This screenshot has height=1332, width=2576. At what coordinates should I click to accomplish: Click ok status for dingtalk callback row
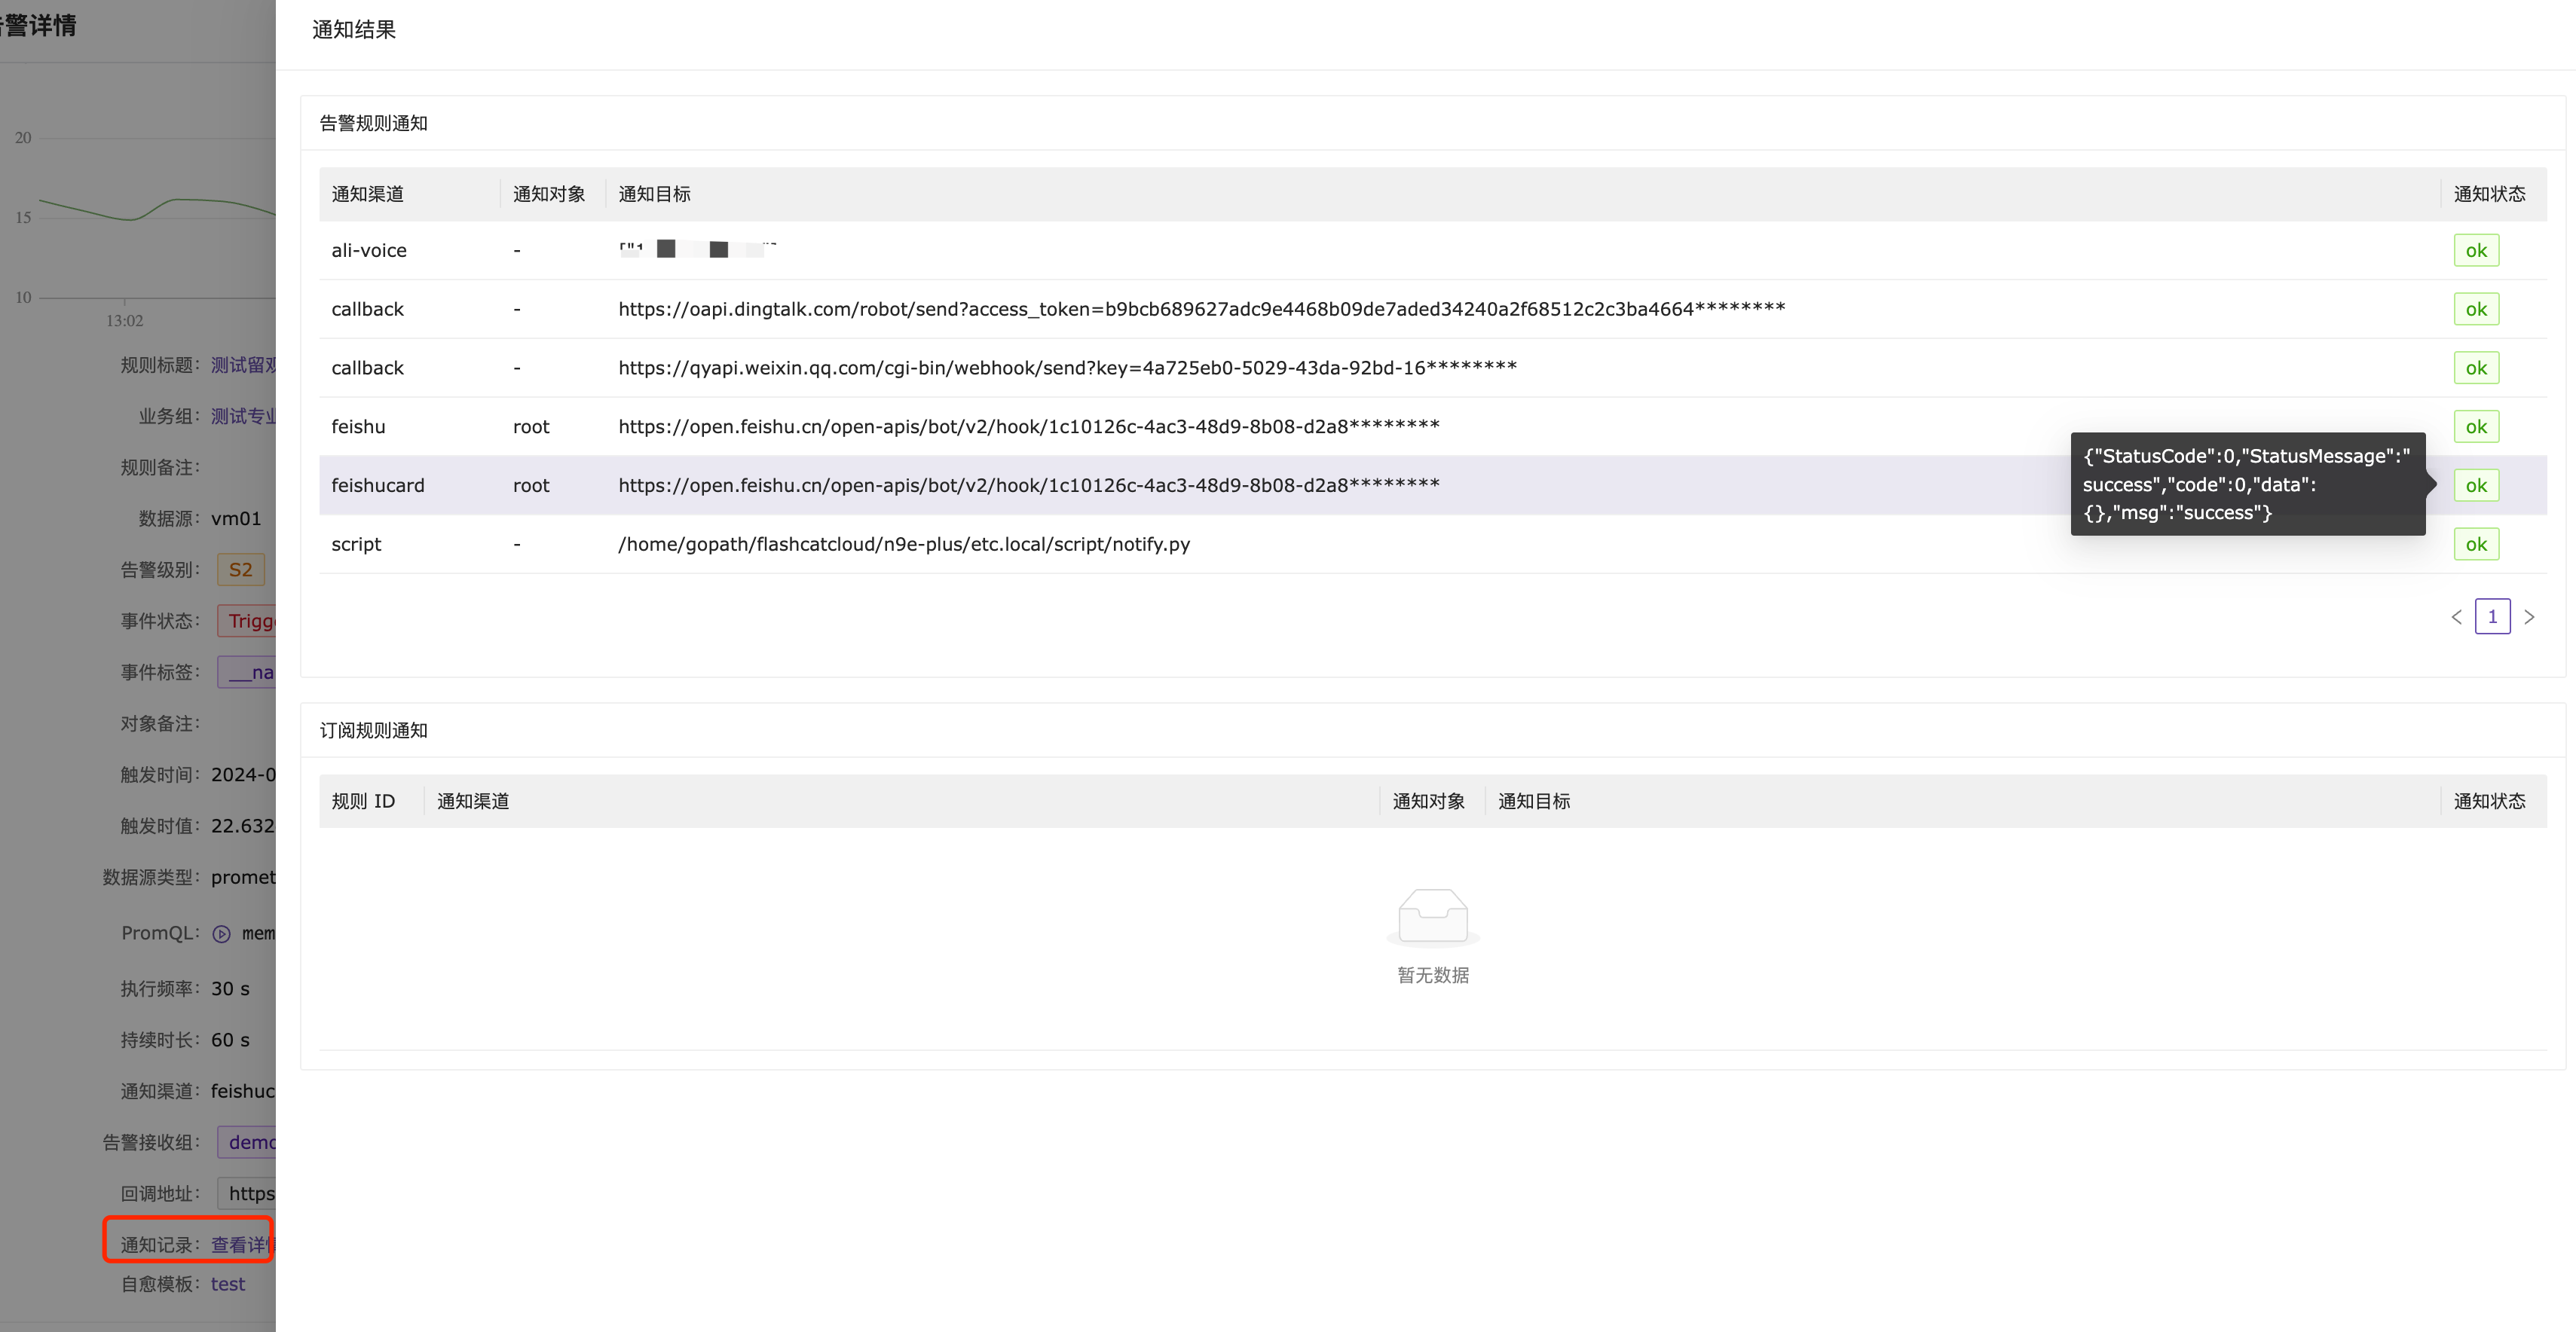pos(2476,309)
